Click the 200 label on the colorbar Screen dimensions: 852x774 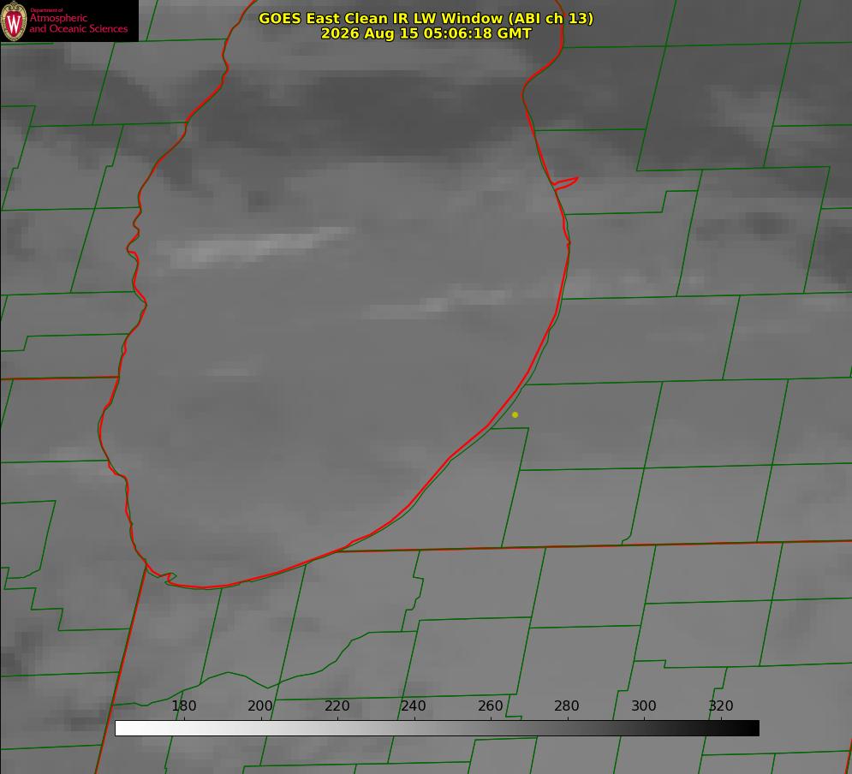coord(260,706)
